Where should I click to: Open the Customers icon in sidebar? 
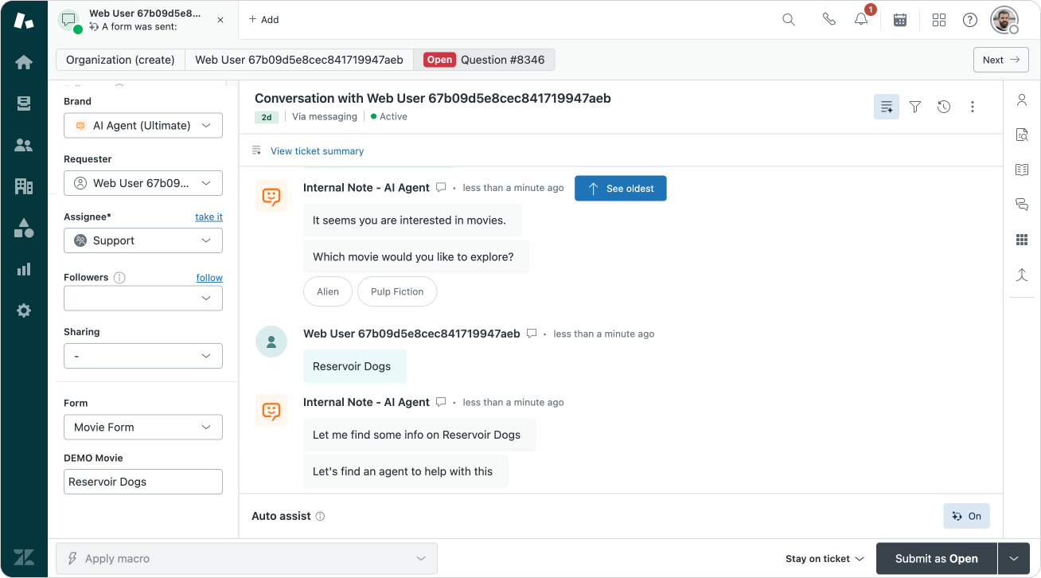coord(24,145)
